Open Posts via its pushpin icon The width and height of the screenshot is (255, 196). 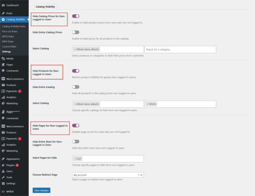click(3, 13)
